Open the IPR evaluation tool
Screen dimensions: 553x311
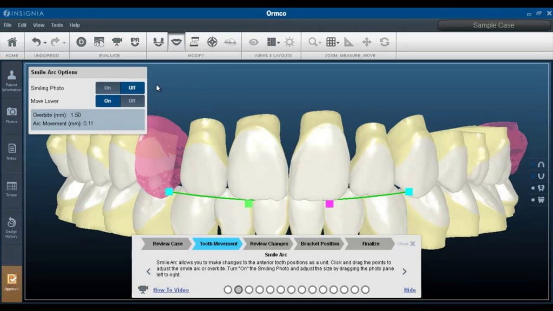click(134, 42)
